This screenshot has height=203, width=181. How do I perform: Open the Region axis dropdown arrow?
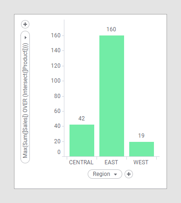[x=115, y=175]
